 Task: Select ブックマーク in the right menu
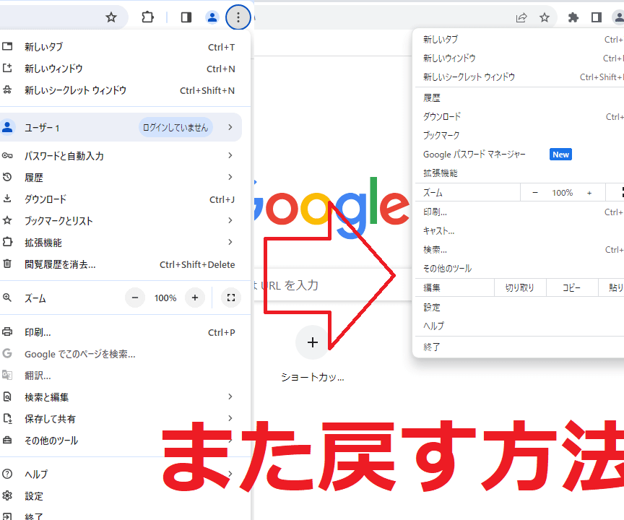[441, 135]
